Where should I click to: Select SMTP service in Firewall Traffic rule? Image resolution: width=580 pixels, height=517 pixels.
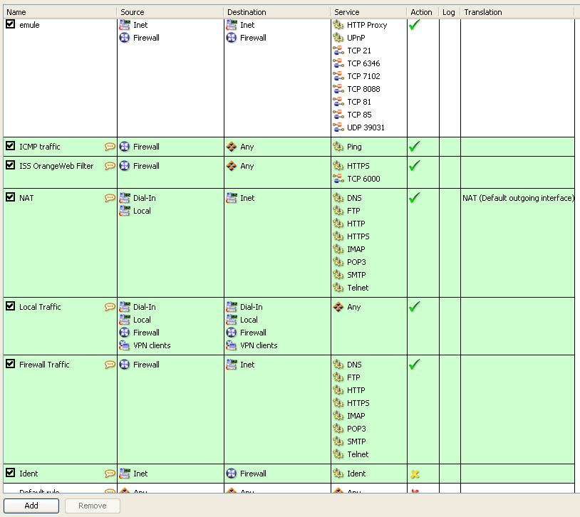point(356,442)
